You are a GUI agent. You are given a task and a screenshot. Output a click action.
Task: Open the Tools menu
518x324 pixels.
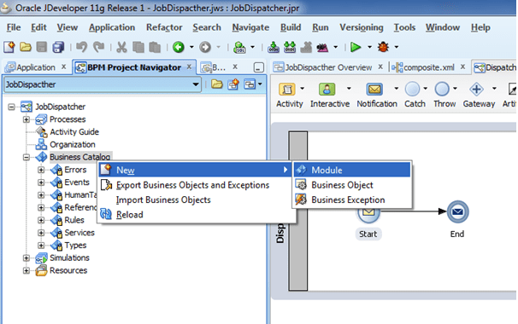point(404,27)
